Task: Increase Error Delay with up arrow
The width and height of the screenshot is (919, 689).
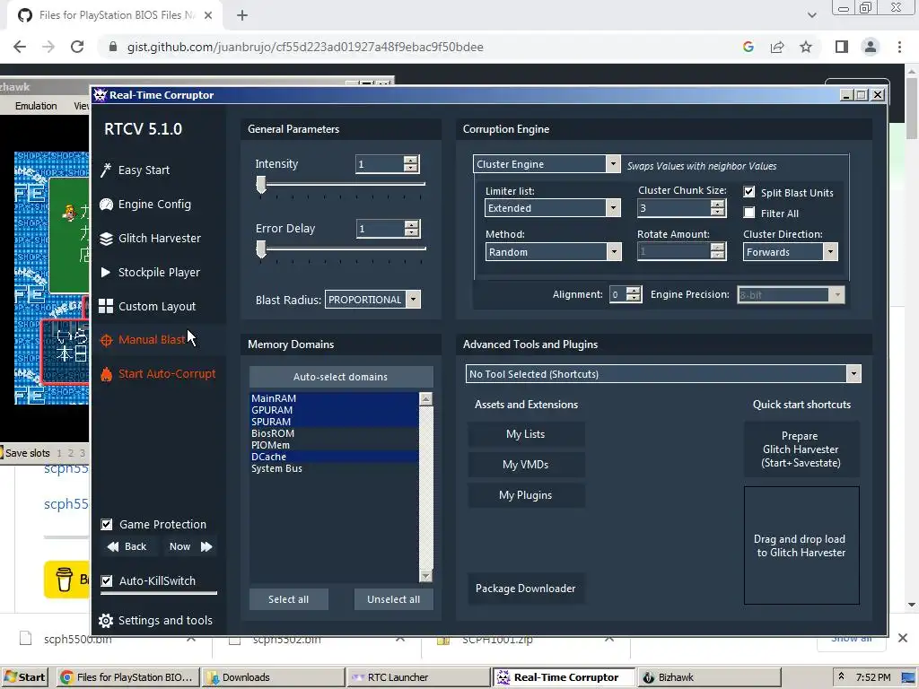Action: 411,224
